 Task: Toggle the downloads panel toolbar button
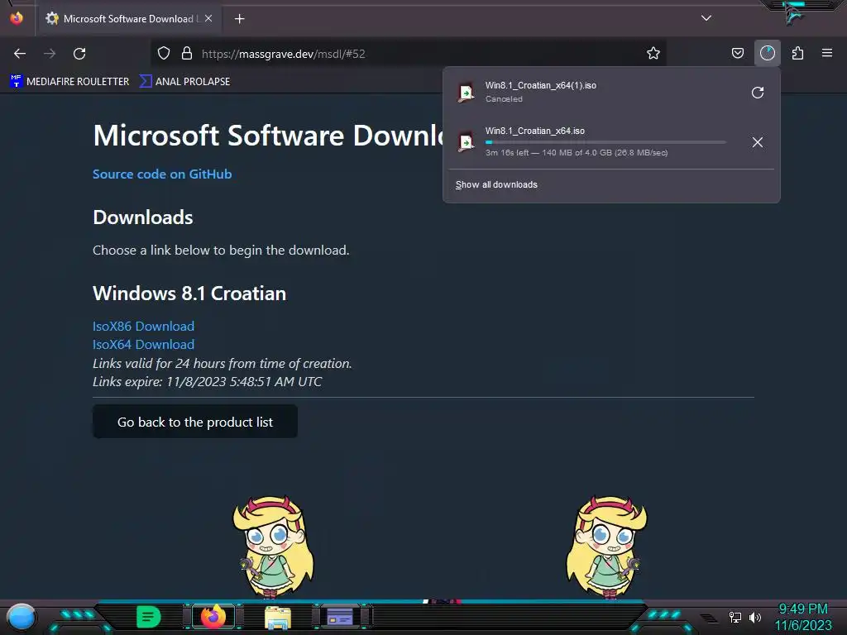[768, 53]
